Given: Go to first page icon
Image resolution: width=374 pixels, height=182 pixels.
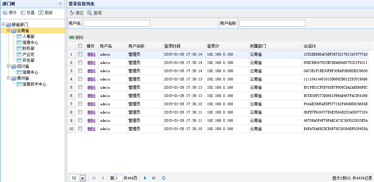Looking at the screenshot, I should point(94,178).
